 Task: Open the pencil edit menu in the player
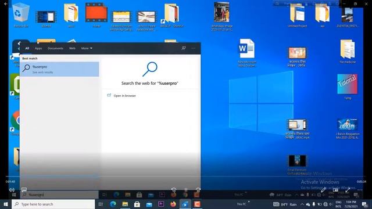pyautogui.click(x=323, y=190)
